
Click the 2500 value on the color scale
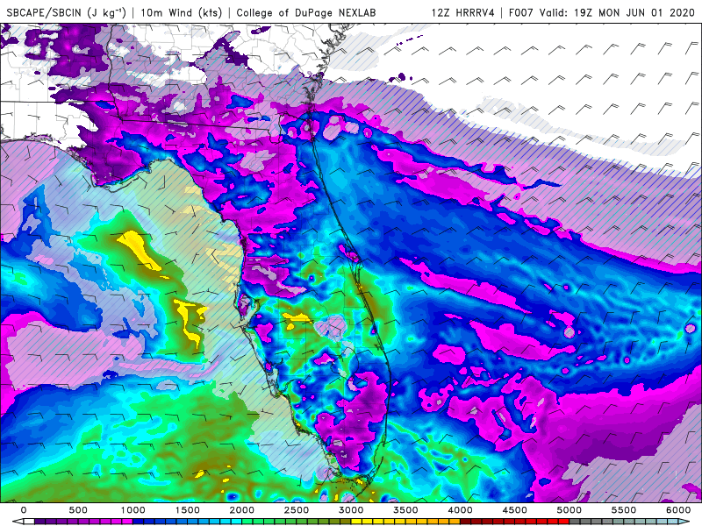297,510
